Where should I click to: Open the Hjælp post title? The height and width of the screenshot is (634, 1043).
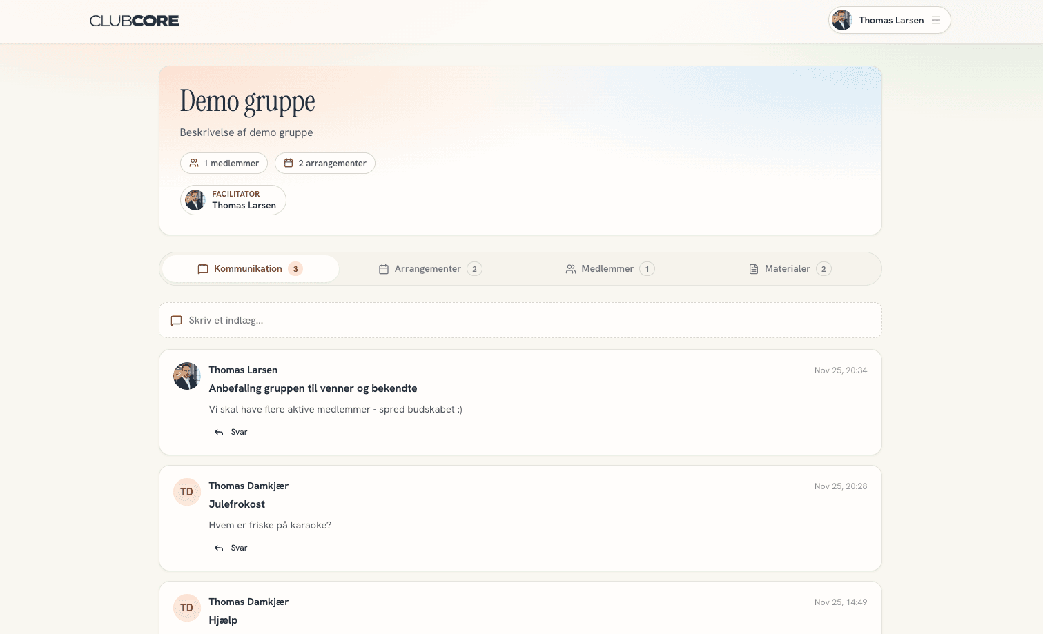223,620
